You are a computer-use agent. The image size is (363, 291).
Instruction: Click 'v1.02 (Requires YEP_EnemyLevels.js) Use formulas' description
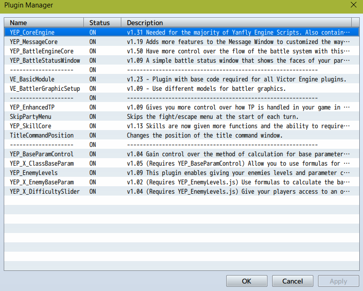tap(238, 182)
